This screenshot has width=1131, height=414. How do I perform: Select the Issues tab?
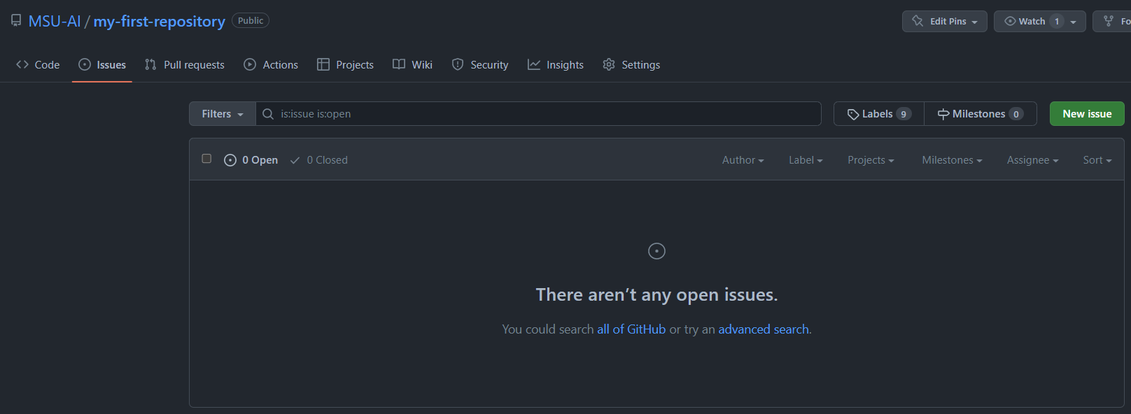coord(102,64)
